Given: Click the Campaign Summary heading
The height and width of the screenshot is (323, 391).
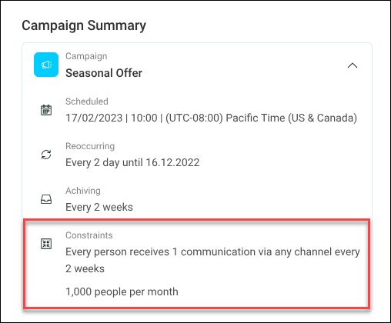Looking at the screenshot, I should 84,25.
